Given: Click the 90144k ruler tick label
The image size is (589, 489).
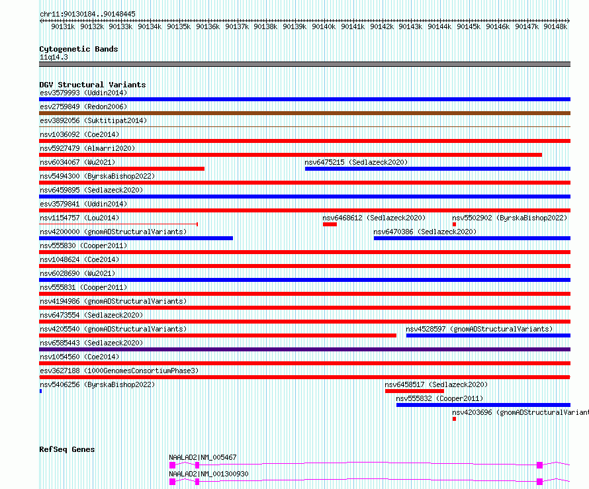Looking at the screenshot, I should point(439,26).
